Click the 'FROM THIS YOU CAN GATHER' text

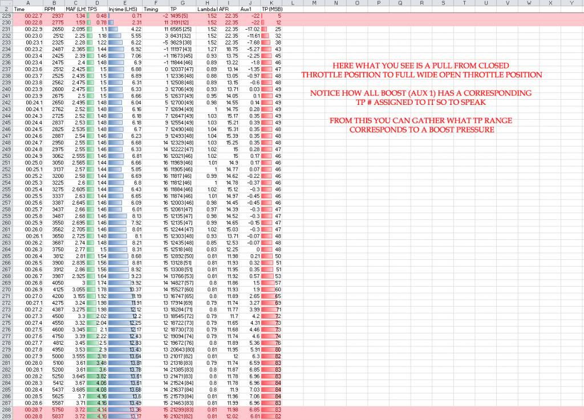point(421,120)
